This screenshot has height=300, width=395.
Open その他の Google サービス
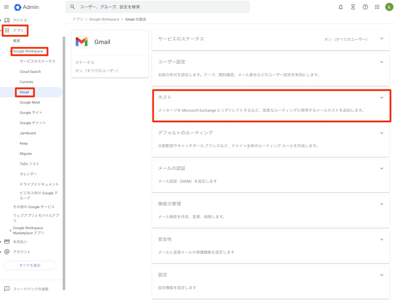(x=34, y=207)
